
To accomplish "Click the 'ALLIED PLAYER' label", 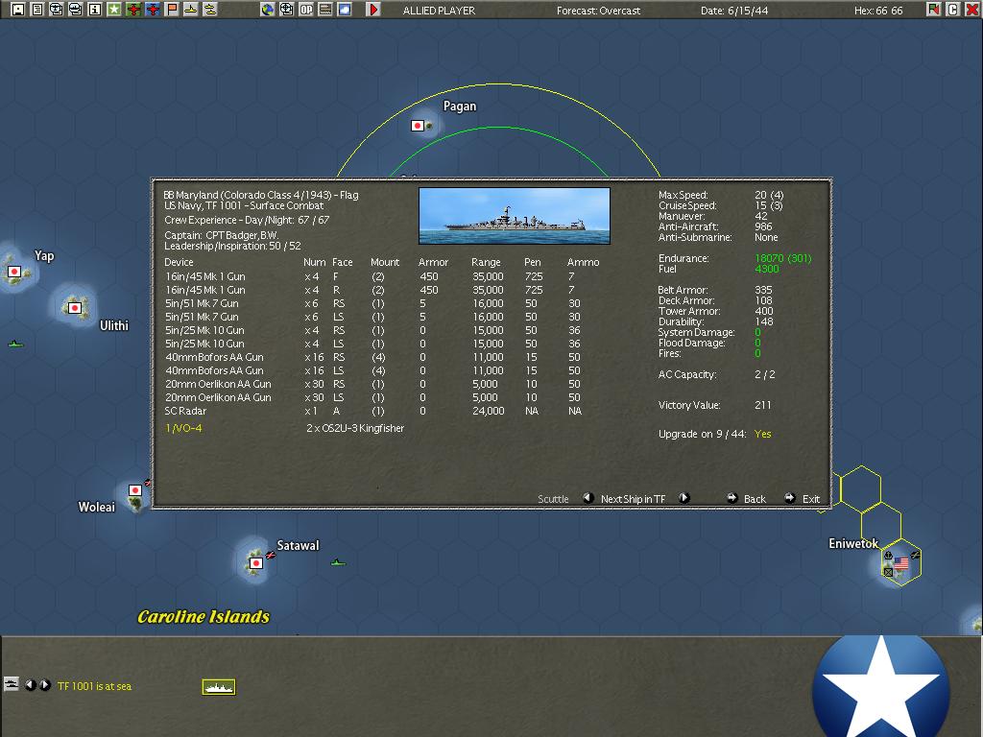I will tap(439, 11).
